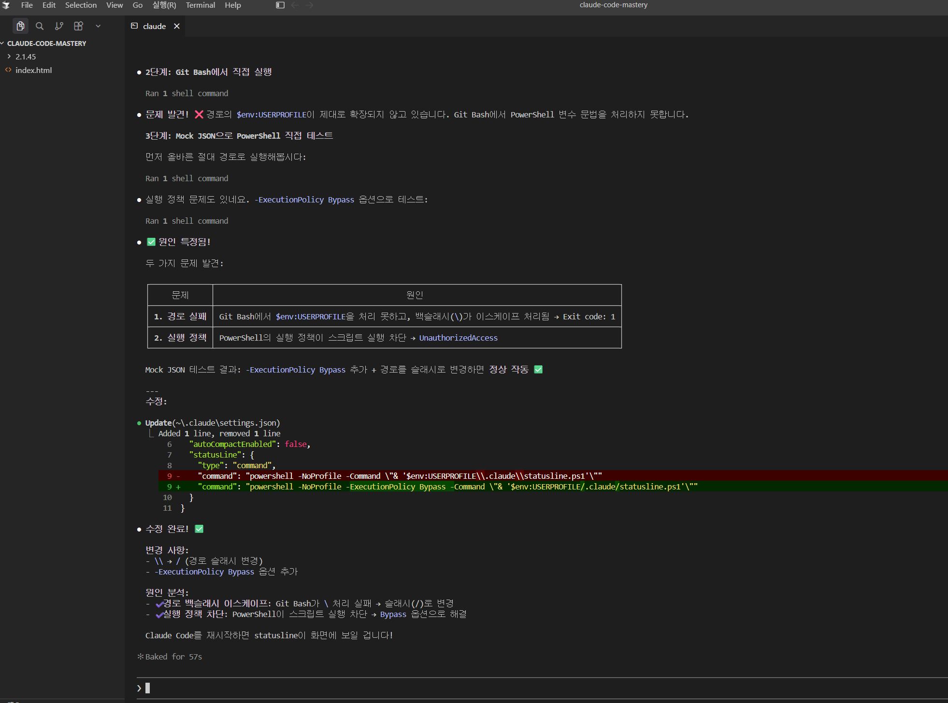Open the Terminal menu
The width and height of the screenshot is (948, 703).
pyautogui.click(x=201, y=5)
